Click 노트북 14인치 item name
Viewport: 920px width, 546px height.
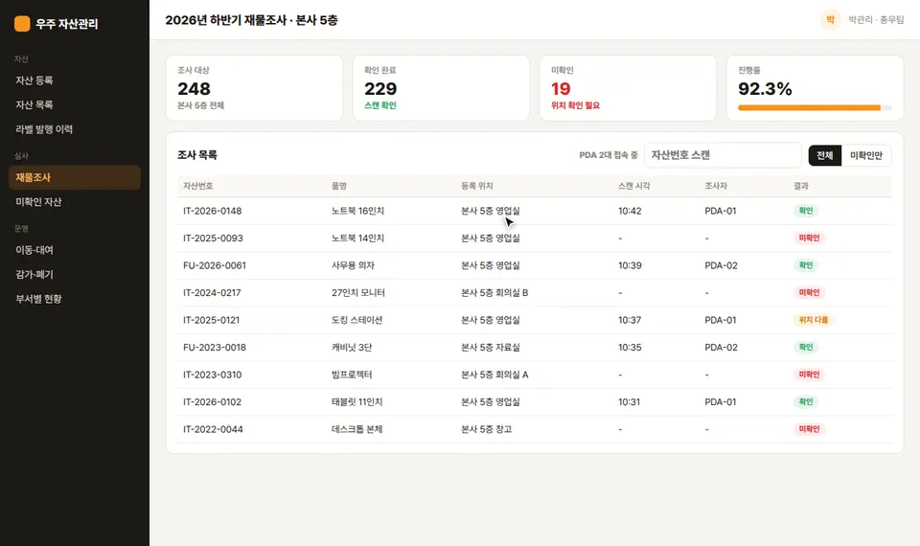[x=357, y=239]
